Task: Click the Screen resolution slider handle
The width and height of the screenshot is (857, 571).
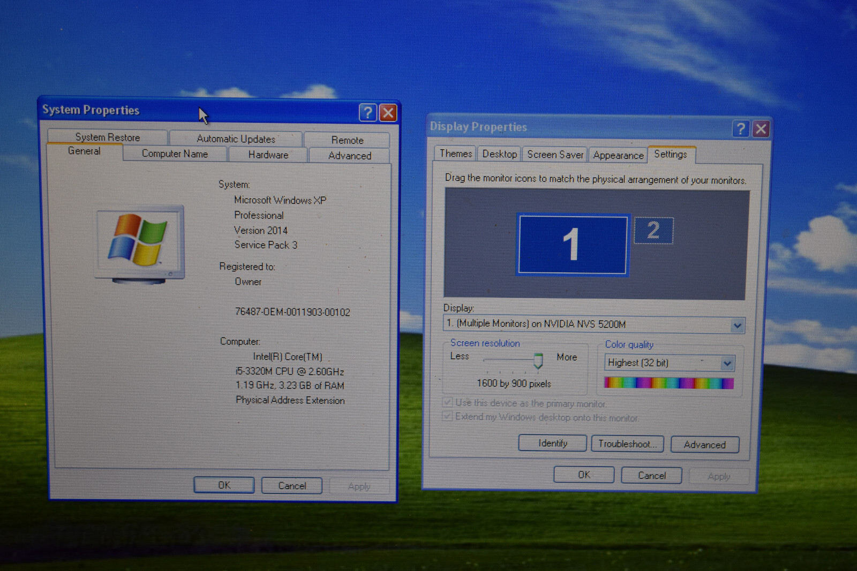Action: tap(538, 361)
